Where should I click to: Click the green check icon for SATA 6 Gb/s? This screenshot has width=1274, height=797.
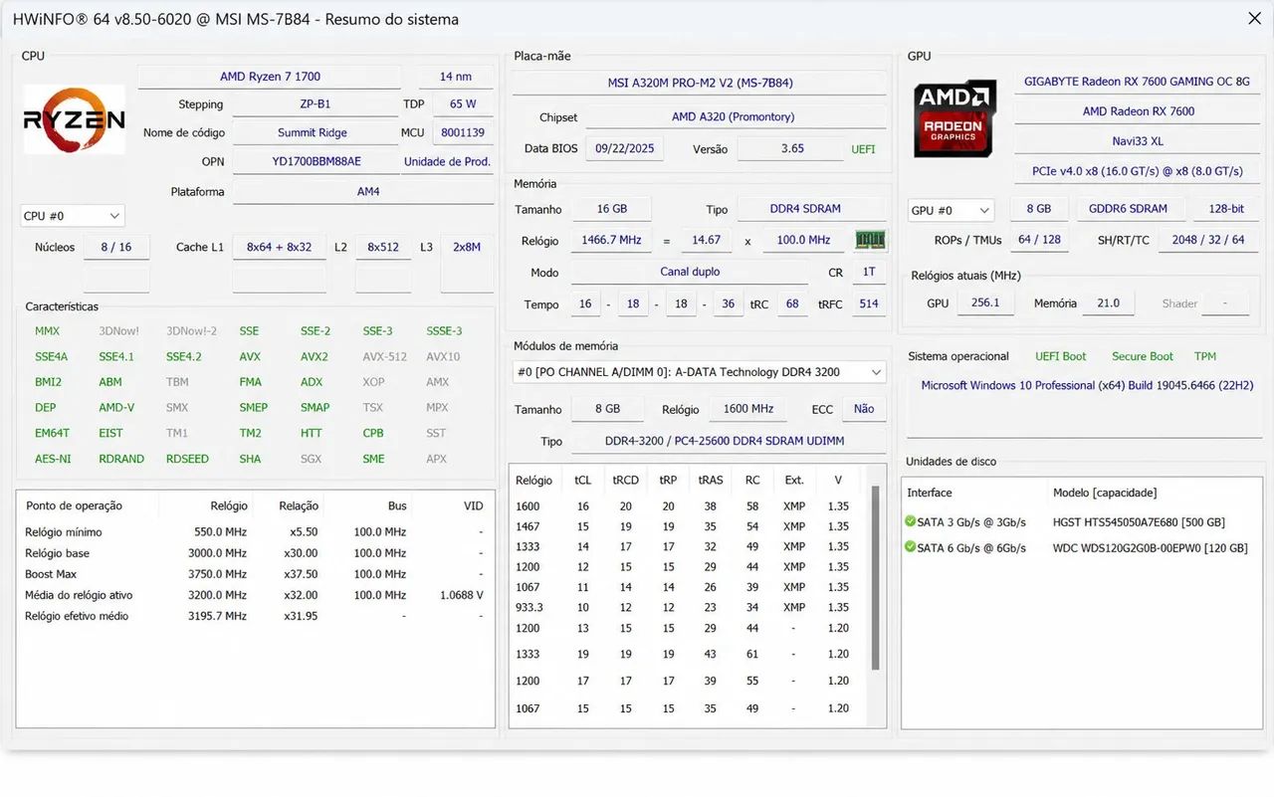pyautogui.click(x=910, y=547)
